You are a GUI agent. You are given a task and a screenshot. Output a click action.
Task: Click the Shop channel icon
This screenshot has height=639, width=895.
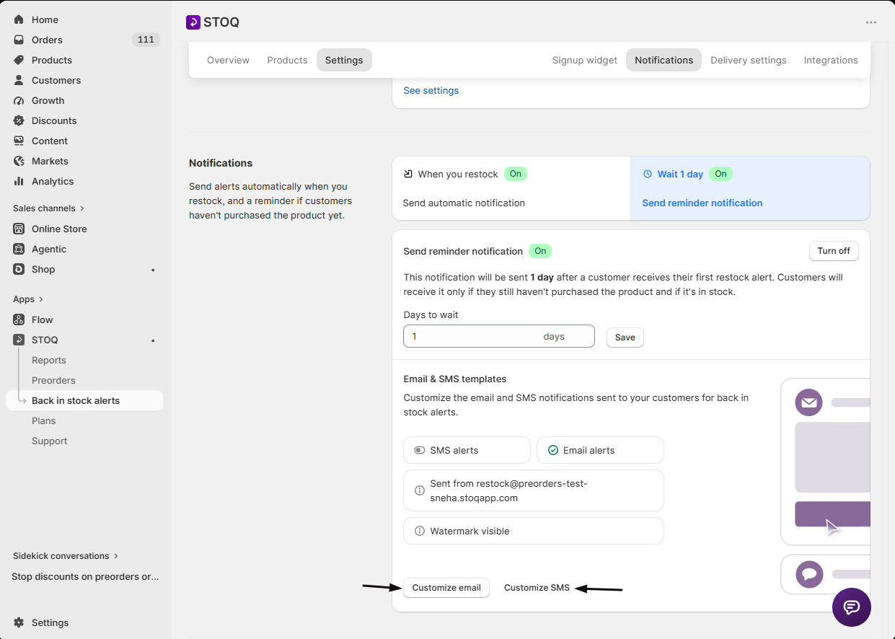(19, 269)
